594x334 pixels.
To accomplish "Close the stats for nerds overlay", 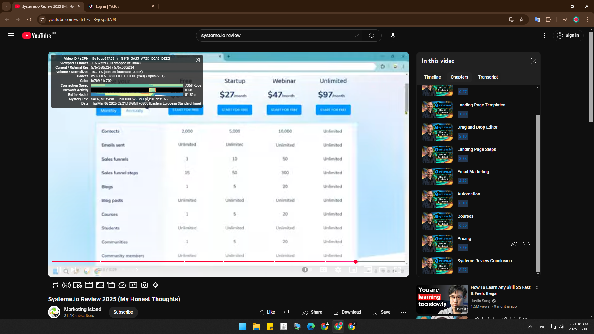I will pos(198,60).
